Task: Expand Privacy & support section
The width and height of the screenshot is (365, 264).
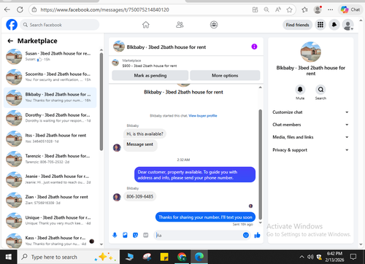Action: (x=310, y=150)
